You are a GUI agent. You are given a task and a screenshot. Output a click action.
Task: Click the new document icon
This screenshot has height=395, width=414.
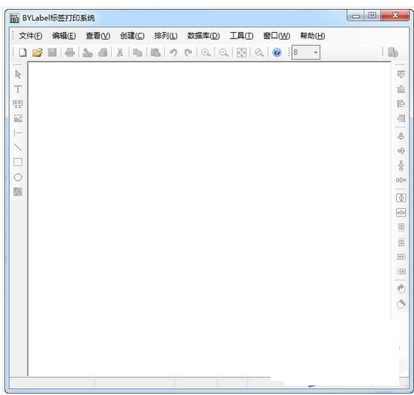[22, 52]
